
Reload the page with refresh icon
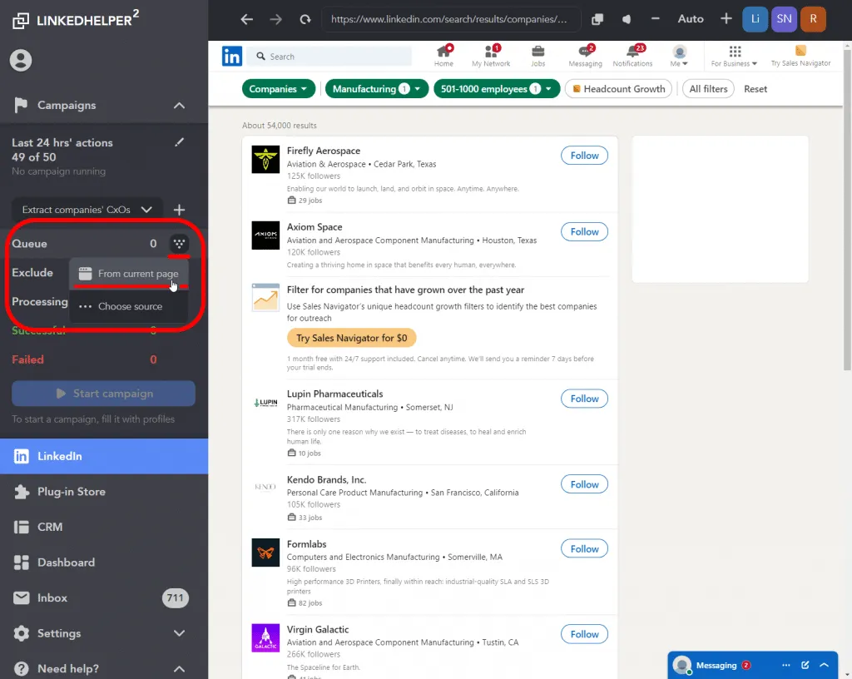coord(305,19)
